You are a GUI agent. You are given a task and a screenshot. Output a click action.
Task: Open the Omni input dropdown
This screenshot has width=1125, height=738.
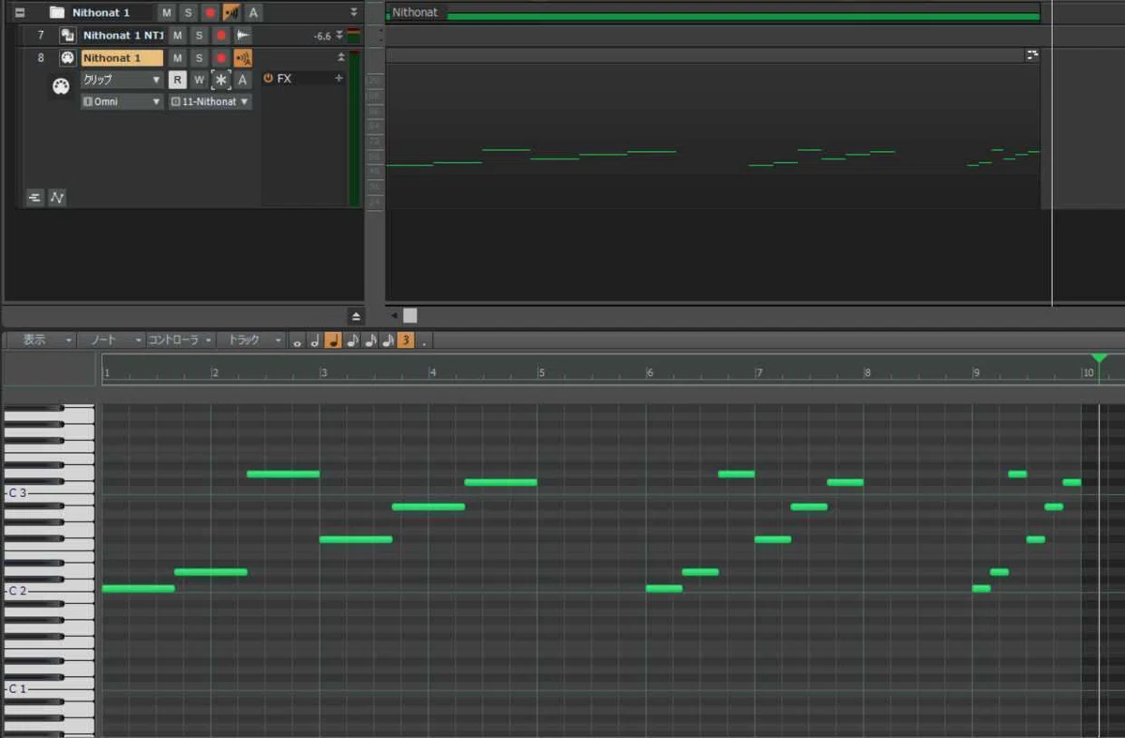(122, 101)
